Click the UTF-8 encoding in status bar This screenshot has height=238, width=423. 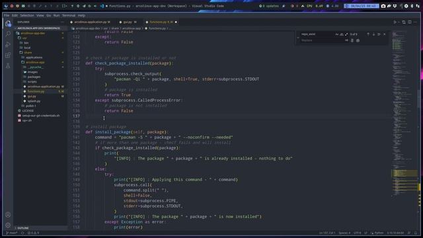coord(357,233)
